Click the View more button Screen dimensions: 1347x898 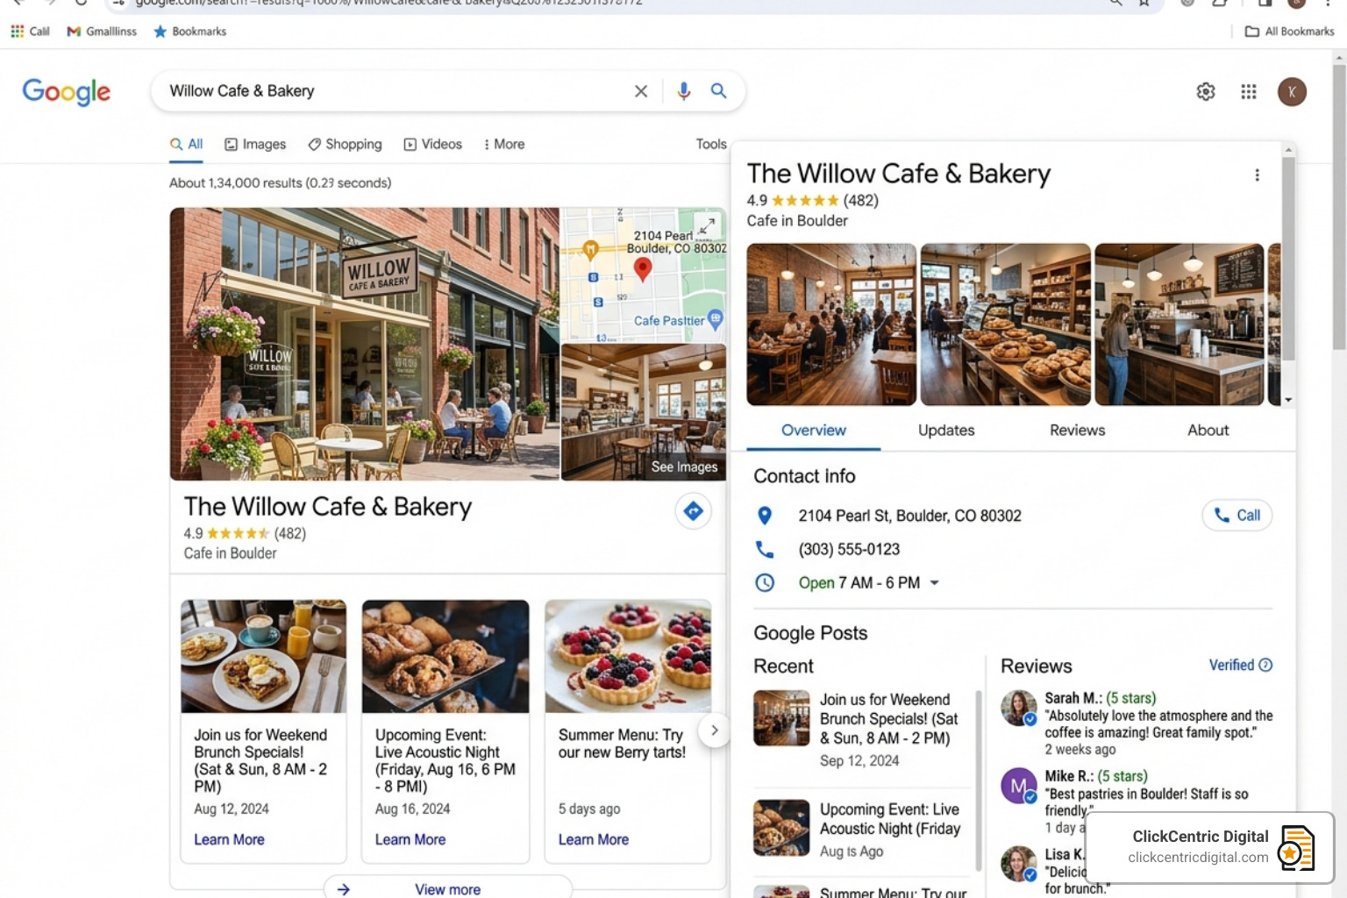click(447, 887)
